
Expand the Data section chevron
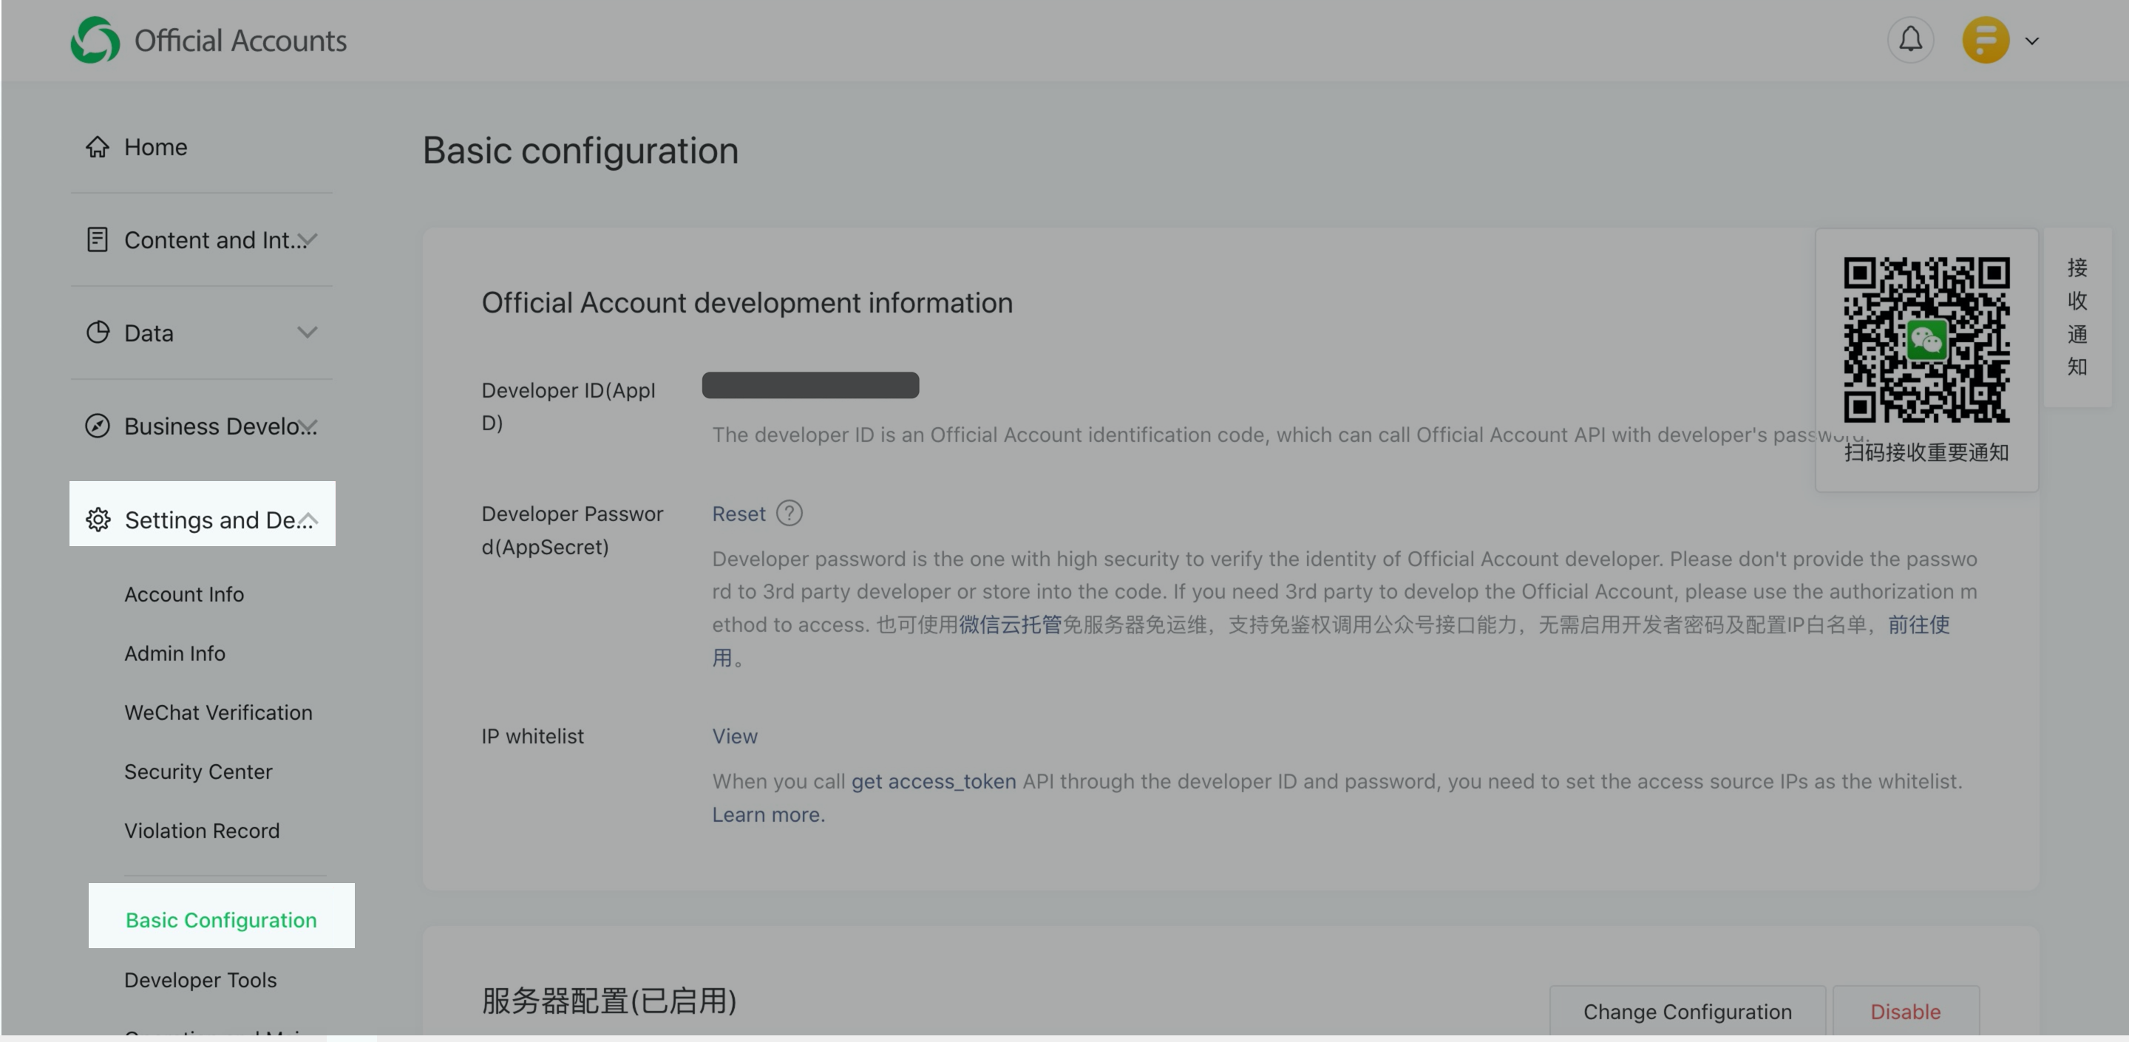point(308,333)
